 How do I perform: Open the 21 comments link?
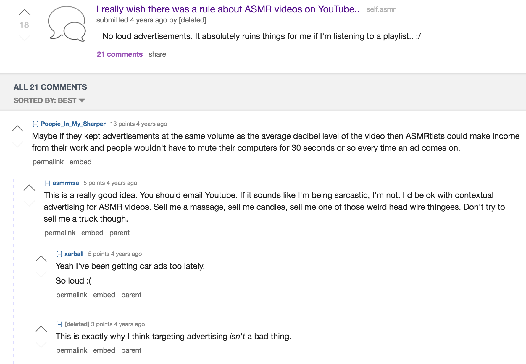tap(120, 54)
